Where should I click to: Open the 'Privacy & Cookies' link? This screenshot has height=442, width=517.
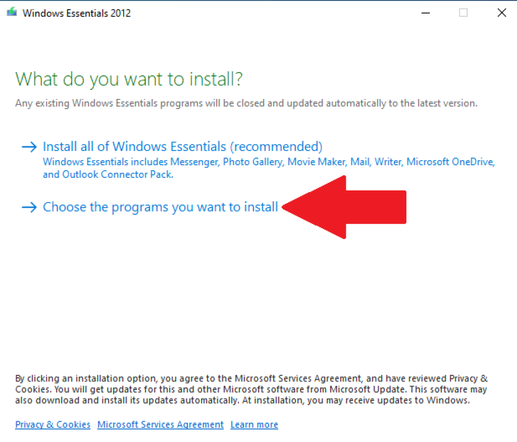click(53, 424)
